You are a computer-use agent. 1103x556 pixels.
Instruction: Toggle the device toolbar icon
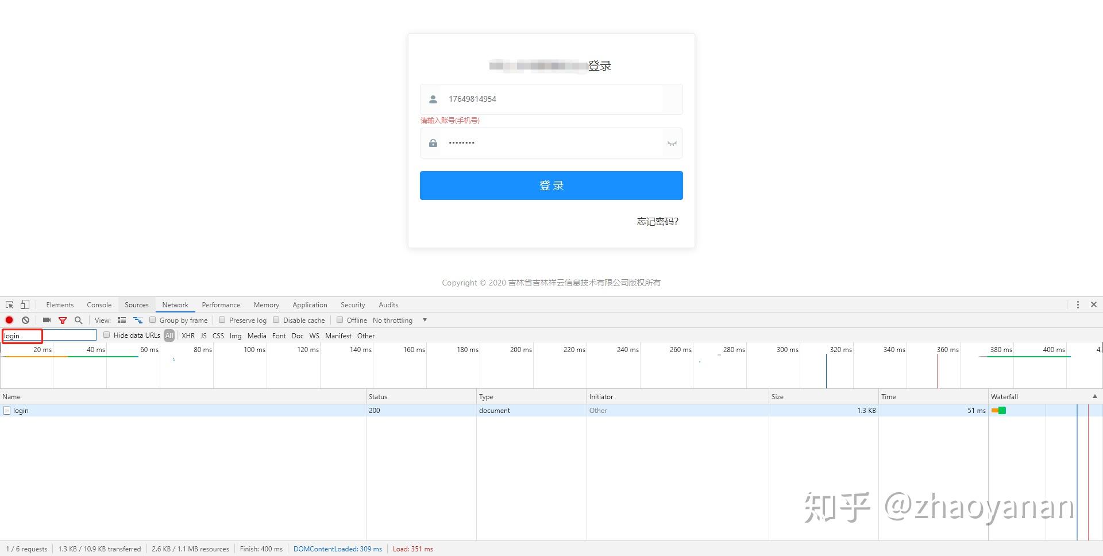[24, 304]
